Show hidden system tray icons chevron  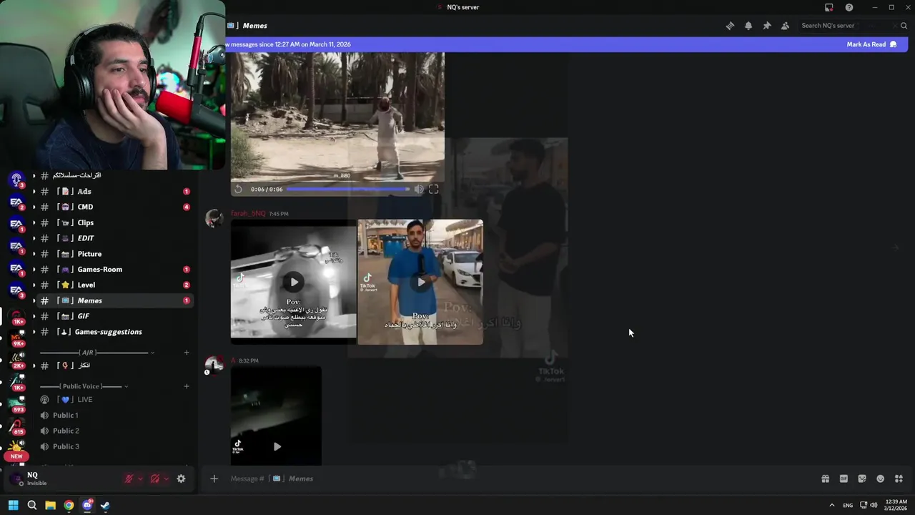(x=831, y=505)
